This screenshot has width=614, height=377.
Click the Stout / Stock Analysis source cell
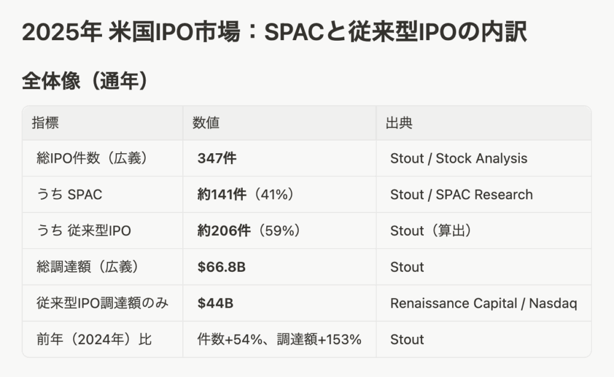(459, 159)
